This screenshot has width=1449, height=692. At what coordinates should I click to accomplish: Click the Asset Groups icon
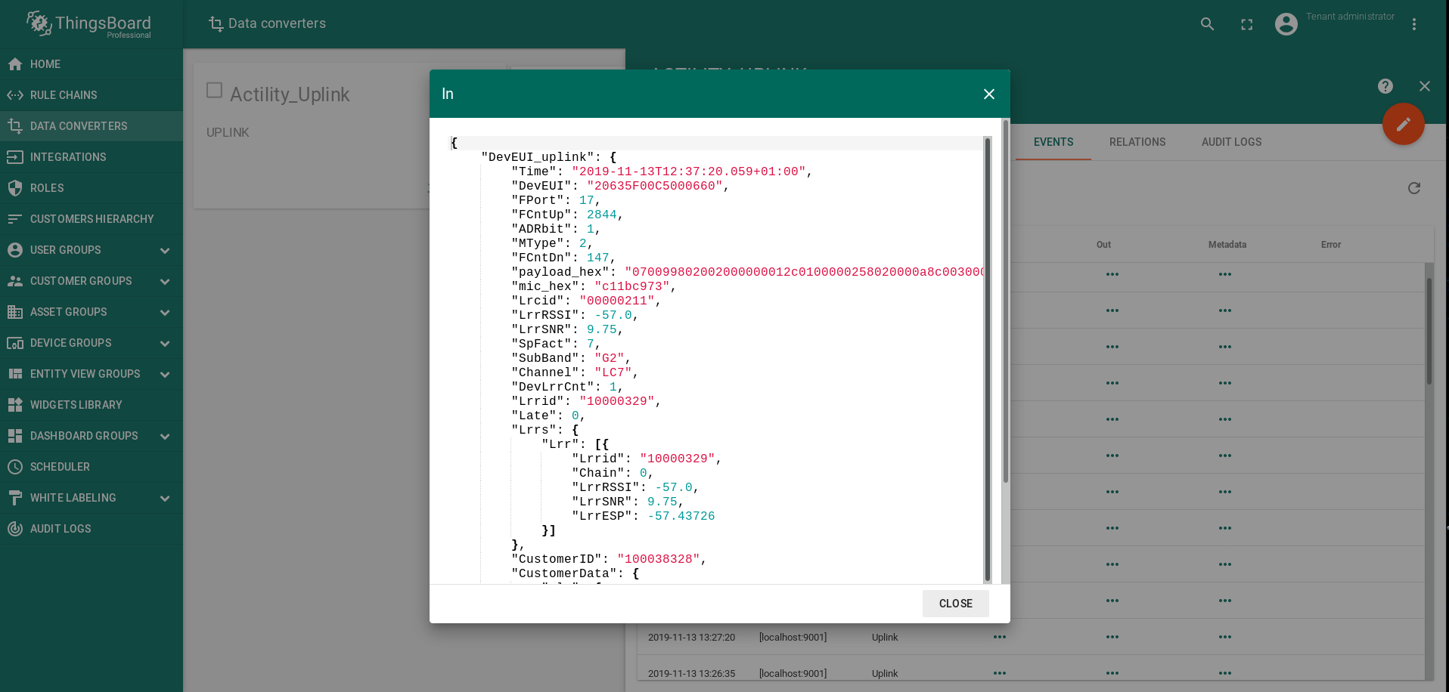click(x=15, y=312)
